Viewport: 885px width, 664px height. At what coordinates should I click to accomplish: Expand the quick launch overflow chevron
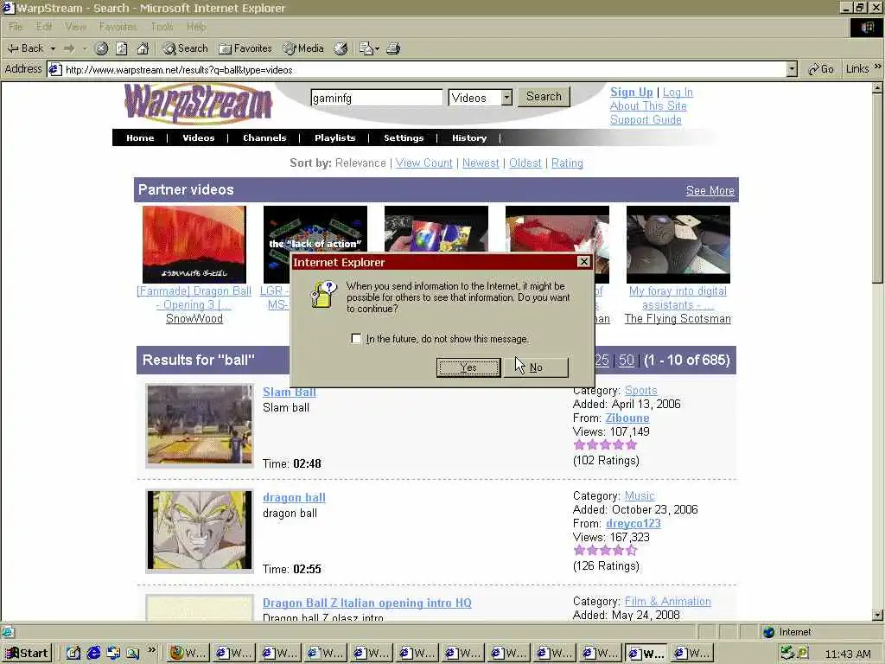(151, 650)
